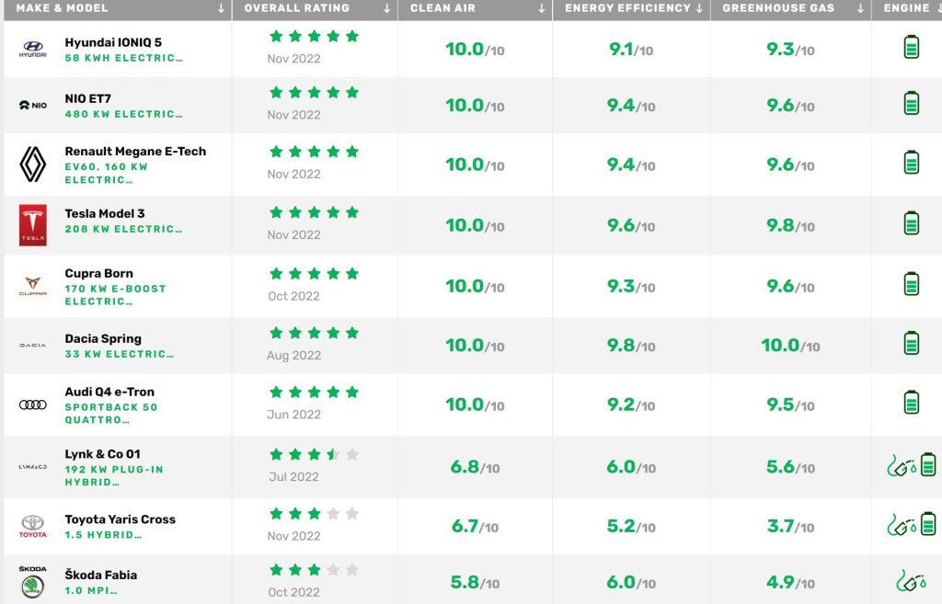Select Hyundai IONIQ 5 greenhouse gas 9.3 score

click(x=790, y=50)
